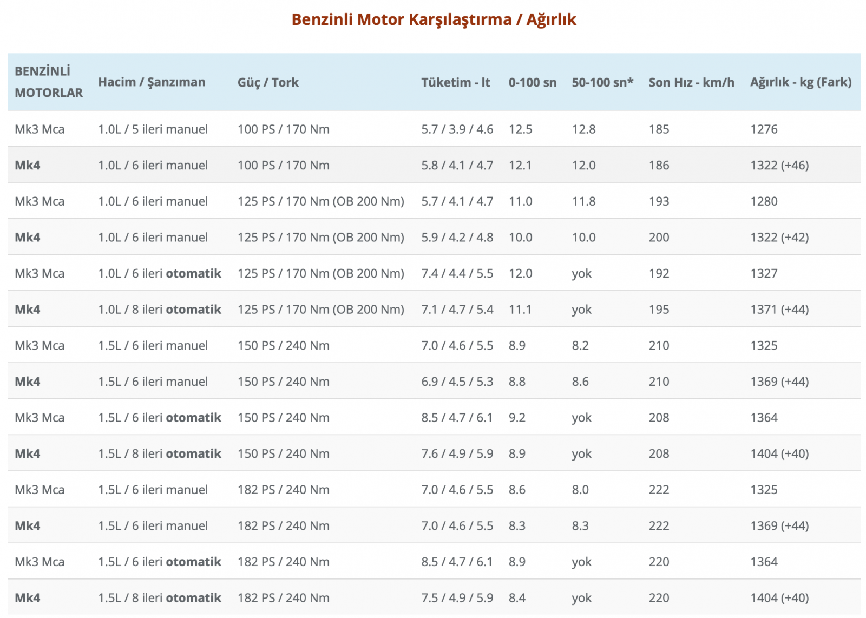Viewport: 866px width, 618px height.
Task: Click '1.0L / 6 ileri otomatik' cell
Action: click(160, 273)
